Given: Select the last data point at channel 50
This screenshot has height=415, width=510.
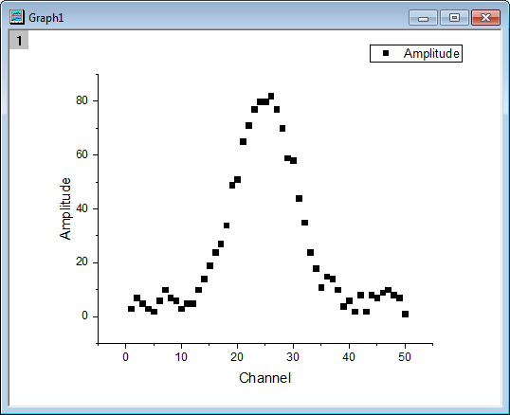Looking at the screenshot, I should (405, 314).
